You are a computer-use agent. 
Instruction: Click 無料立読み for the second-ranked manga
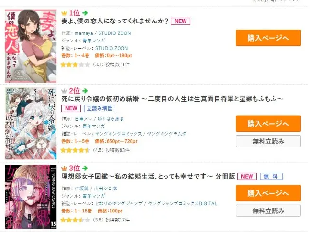(268, 141)
